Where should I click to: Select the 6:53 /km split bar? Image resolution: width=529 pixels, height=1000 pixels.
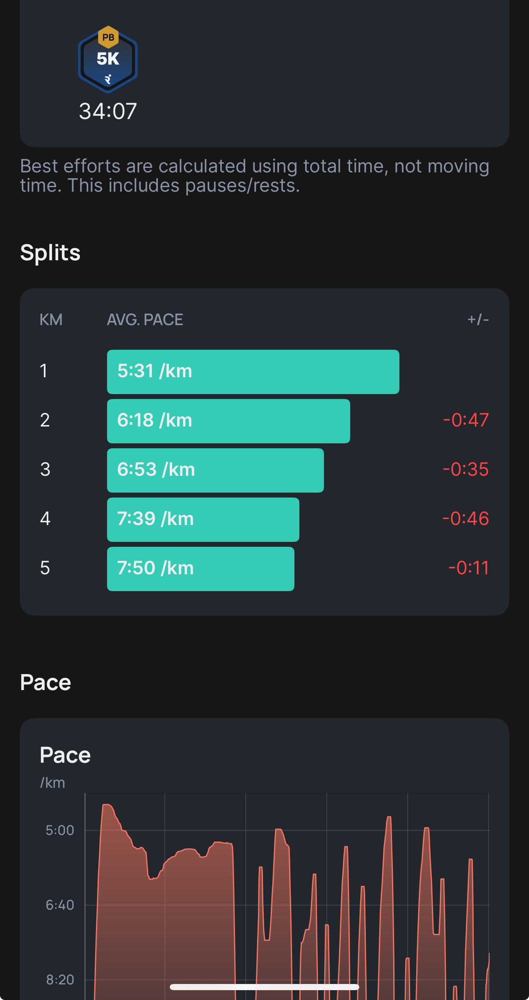(x=215, y=470)
